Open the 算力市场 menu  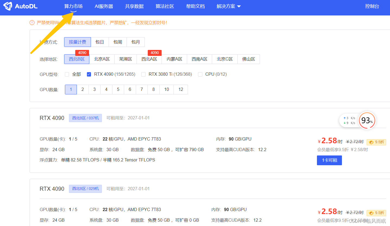73,6
